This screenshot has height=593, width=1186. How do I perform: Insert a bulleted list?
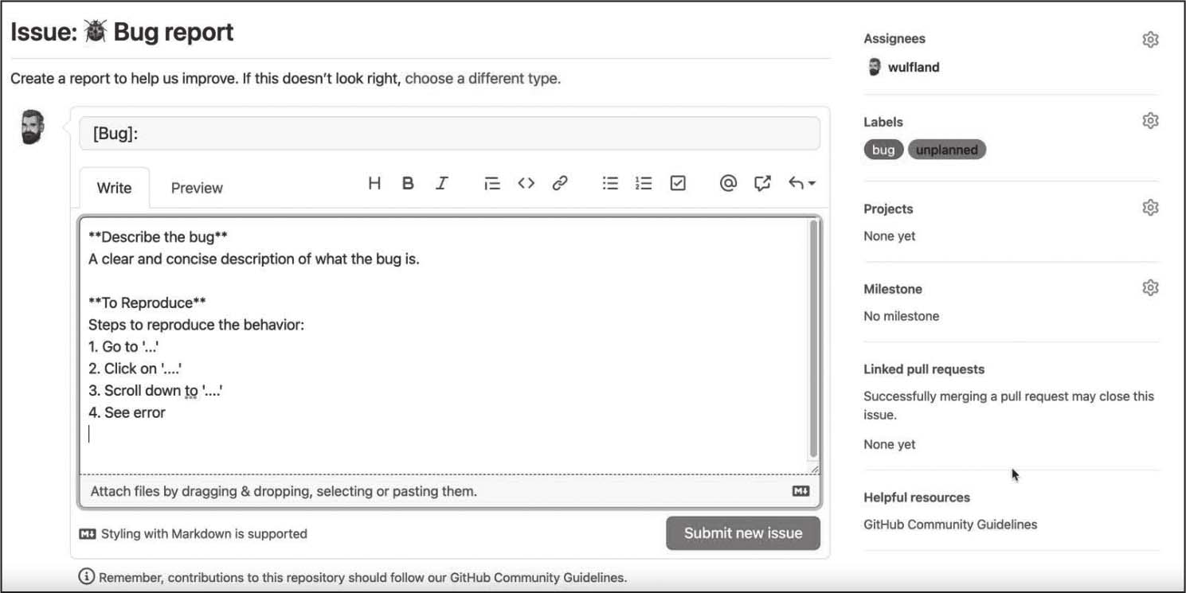(x=610, y=183)
